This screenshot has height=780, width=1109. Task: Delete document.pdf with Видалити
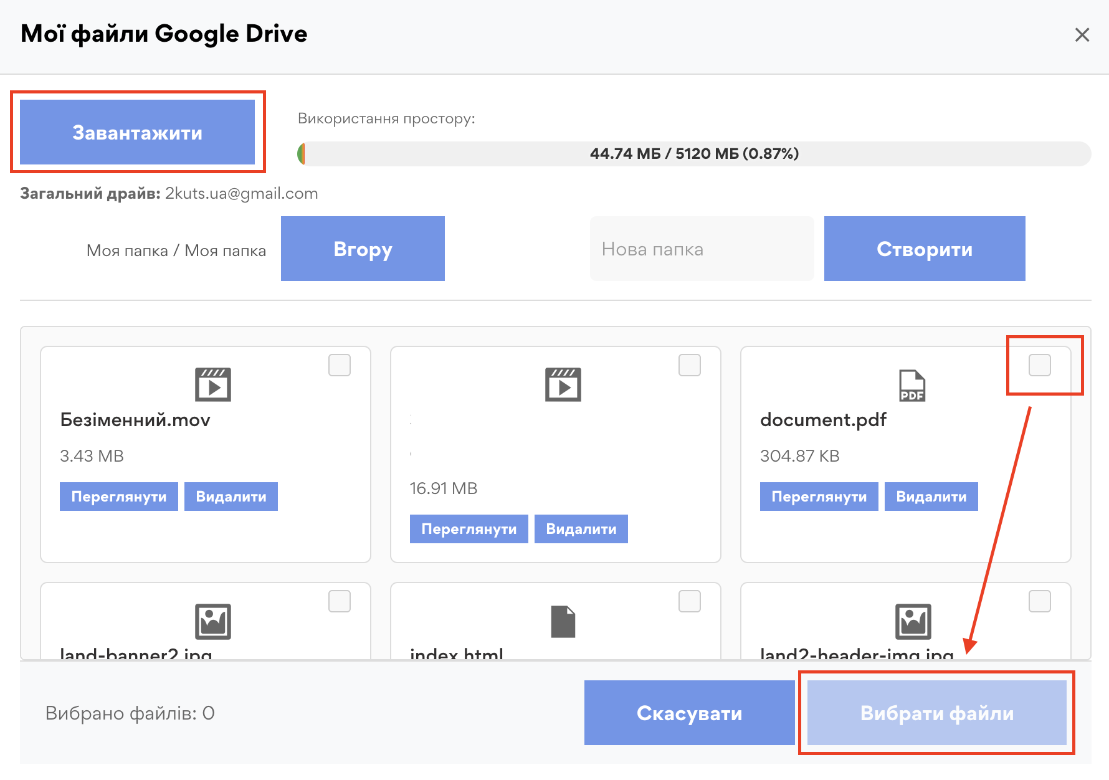(931, 497)
